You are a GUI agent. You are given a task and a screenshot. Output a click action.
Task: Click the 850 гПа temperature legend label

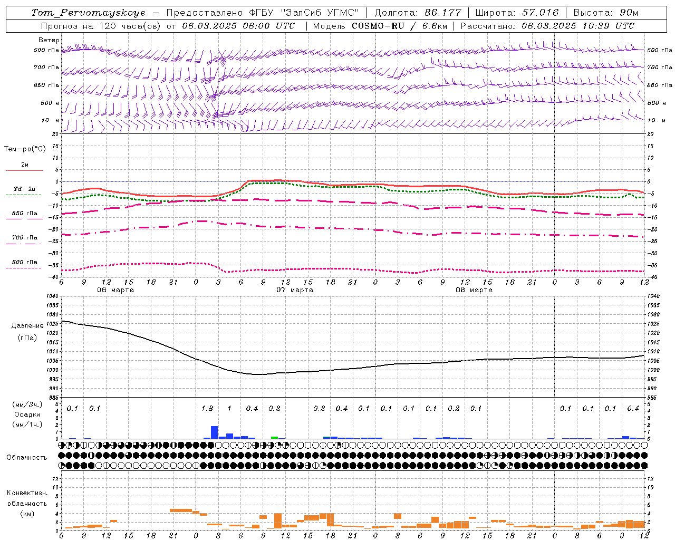click(25, 214)
